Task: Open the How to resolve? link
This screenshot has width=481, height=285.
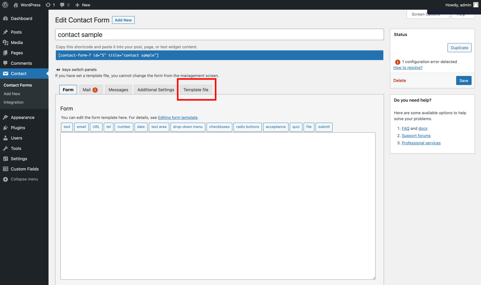Action: point(408,68)
